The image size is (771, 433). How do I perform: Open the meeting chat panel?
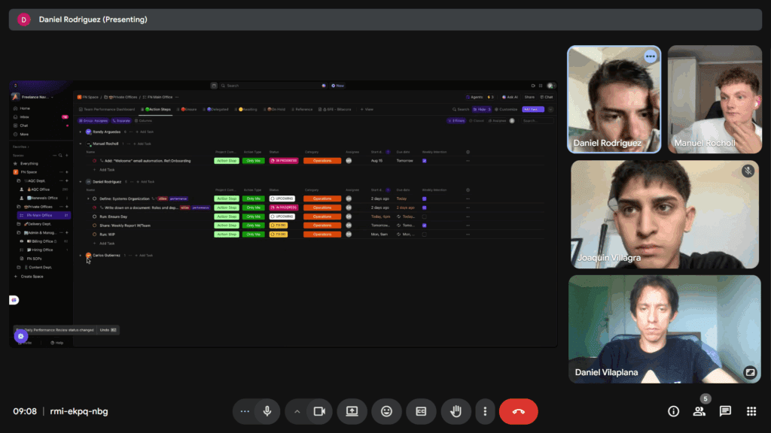pyautogui.click(x=725, y=411)
